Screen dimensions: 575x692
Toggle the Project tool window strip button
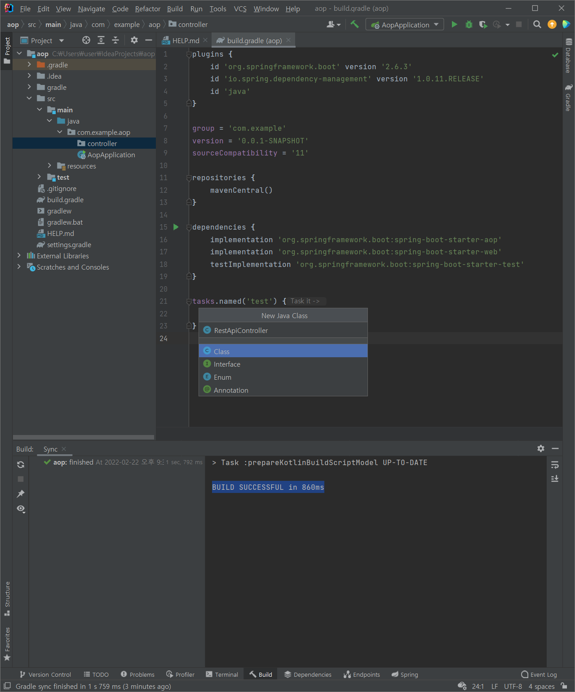7,50
